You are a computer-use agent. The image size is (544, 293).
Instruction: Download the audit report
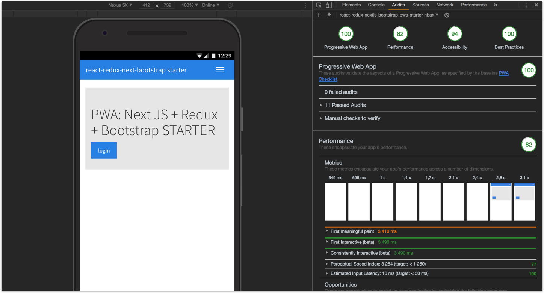[329, 15]
